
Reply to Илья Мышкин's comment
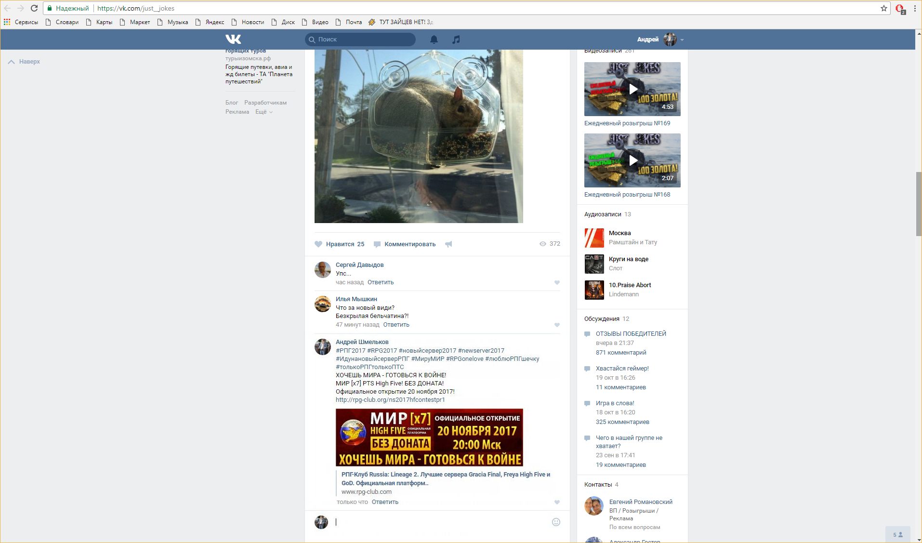pos(396,325)
